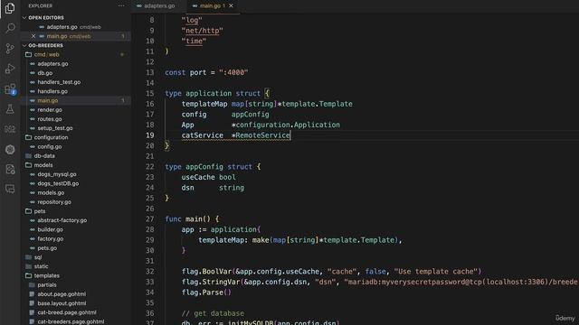579x325 pixels.
Task: Select main.go in cmd/web folder
Action: pyautogui.click(x=48, y=100)
